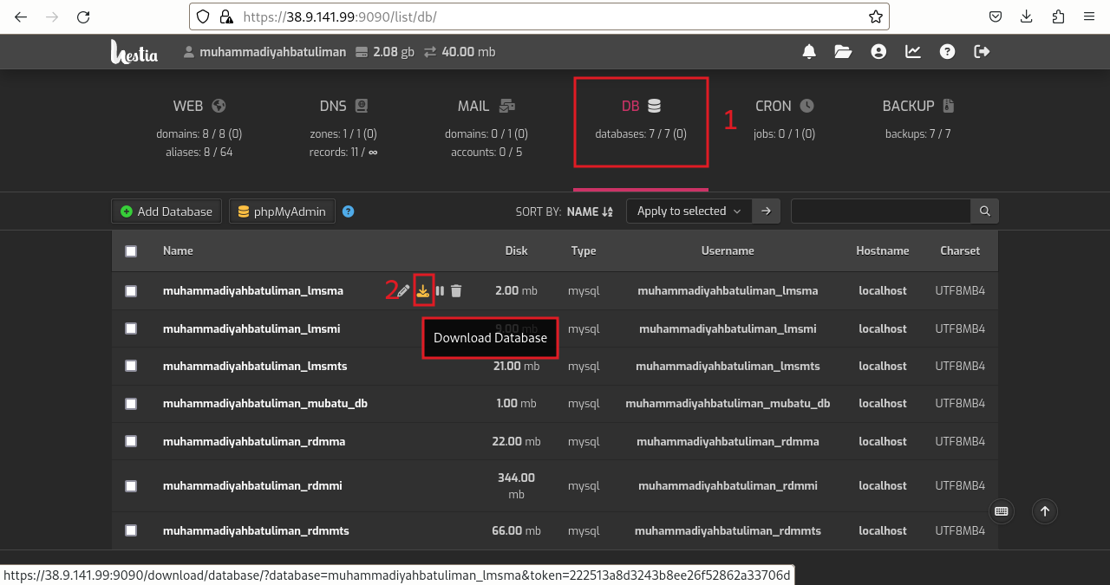Click the logout icon in header
This screenshot has width=1110, height=585.
click(x=982, y=52)
